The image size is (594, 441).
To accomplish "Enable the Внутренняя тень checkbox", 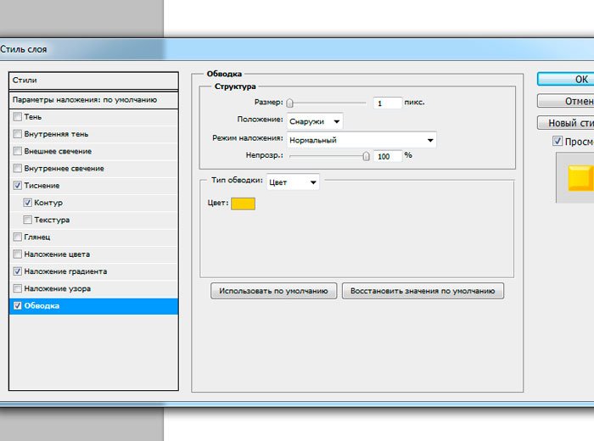I will click(18, 134).
